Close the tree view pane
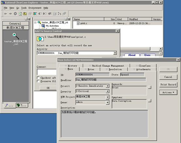This screenshot has height=143, width=181. (x=69, y=19)
